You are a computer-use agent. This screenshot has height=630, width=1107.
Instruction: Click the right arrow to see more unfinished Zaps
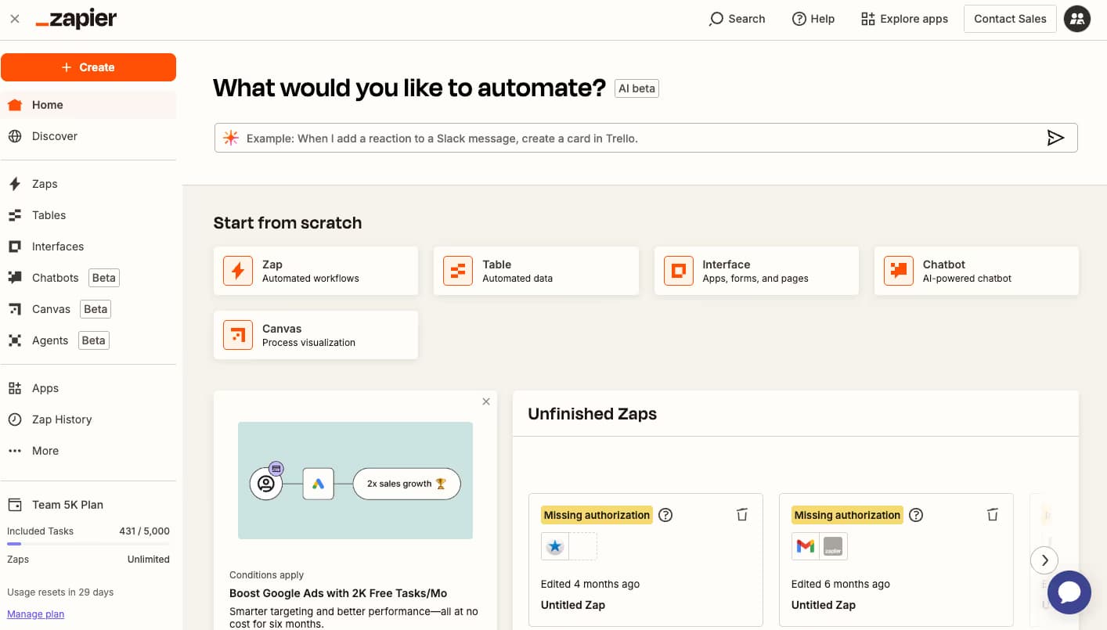tap(1044, 560)
